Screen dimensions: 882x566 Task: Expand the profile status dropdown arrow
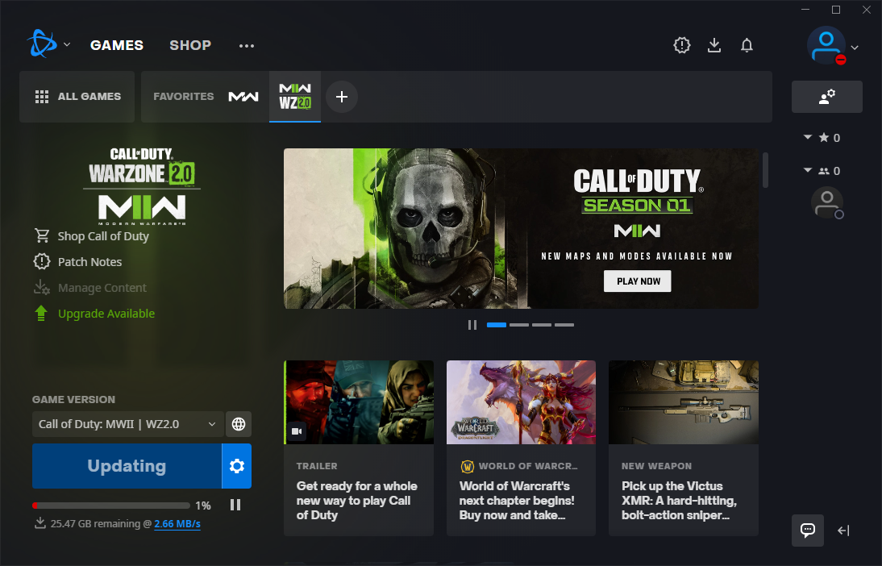click(855, 48)
